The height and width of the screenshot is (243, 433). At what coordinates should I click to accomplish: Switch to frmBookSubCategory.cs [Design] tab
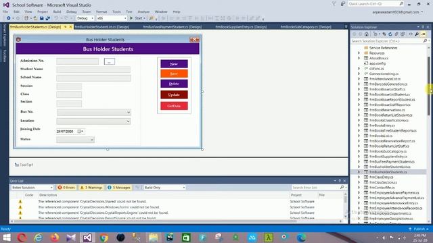click(306, 27)
